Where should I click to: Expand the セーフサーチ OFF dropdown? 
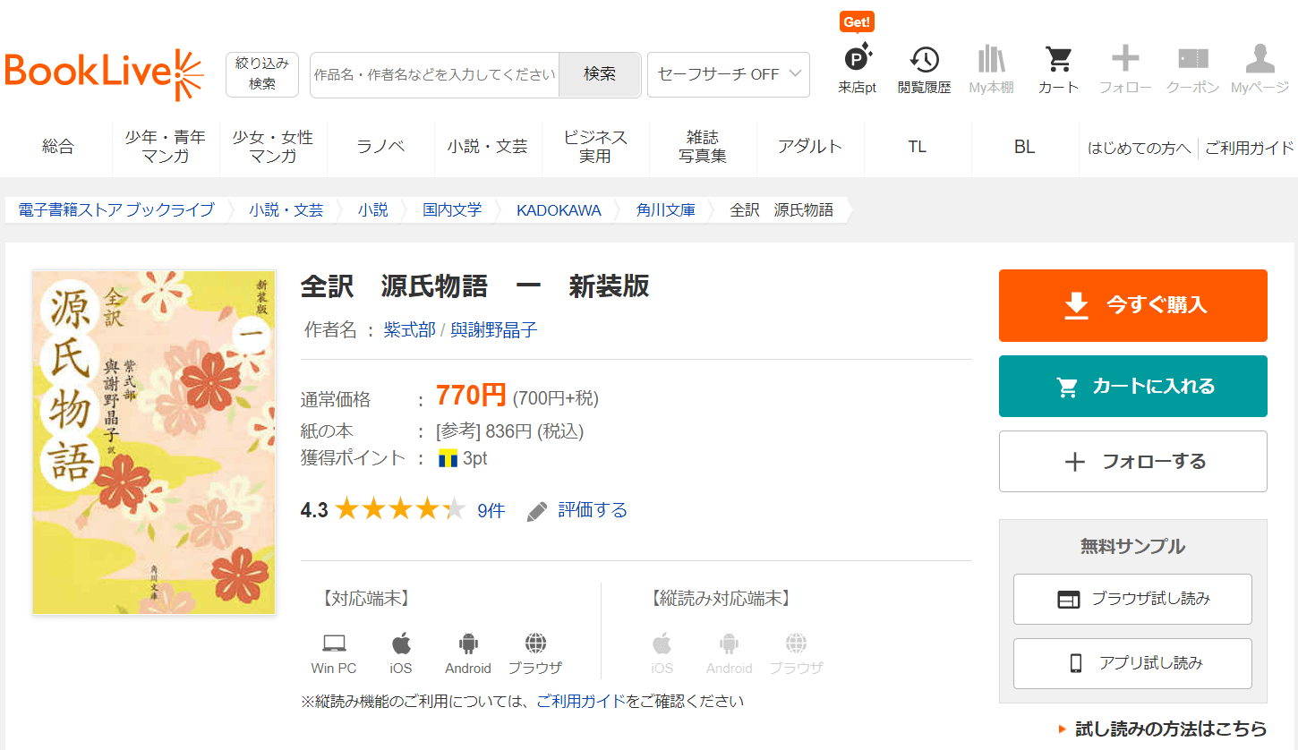728,74
